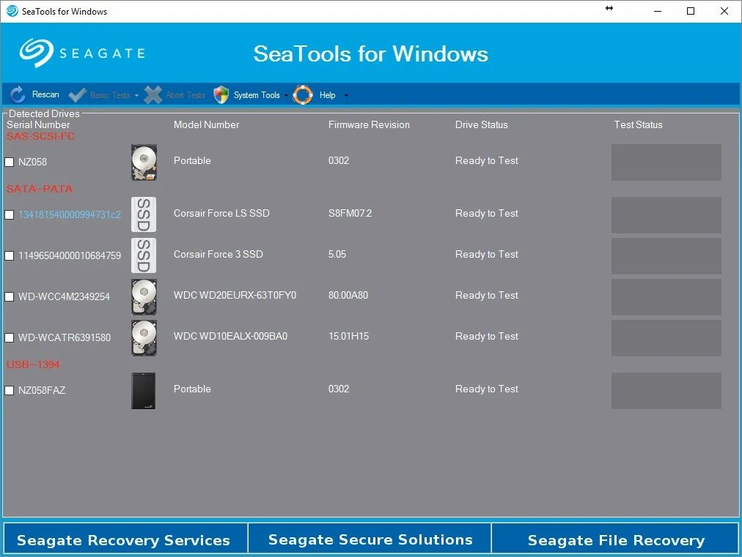Minimize the SeaTools window

coord(657,11)
